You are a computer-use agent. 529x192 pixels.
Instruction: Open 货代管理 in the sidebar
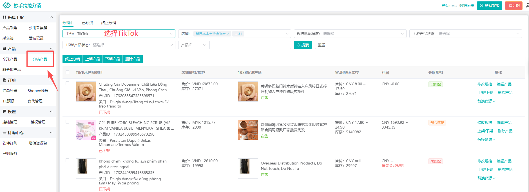35,101
